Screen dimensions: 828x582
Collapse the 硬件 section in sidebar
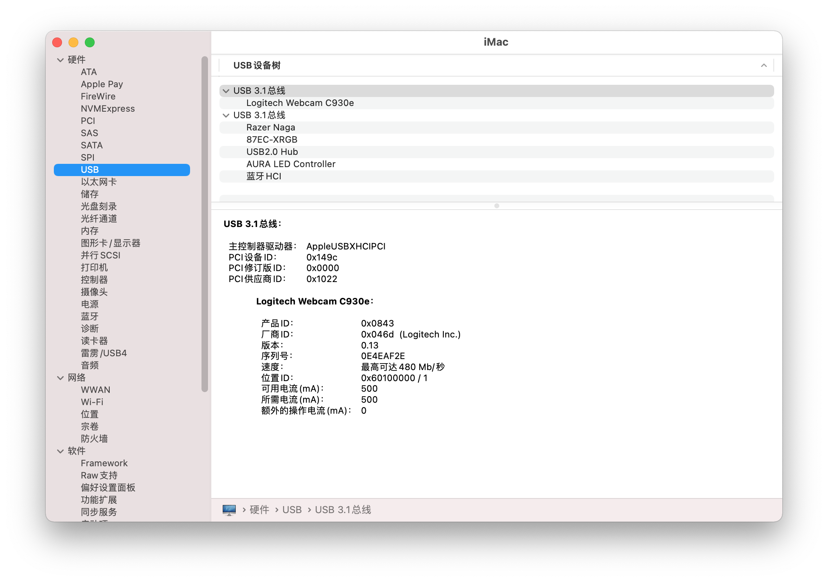coord(60,60)
